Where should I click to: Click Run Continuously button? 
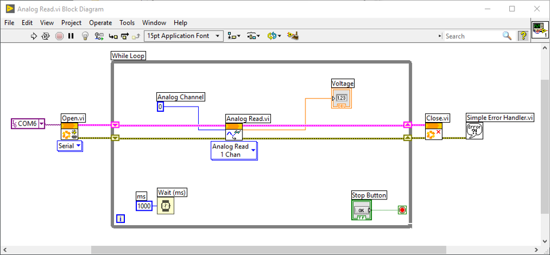pos(46,36)
